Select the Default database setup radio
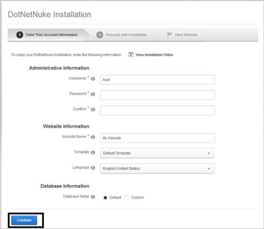264x229 pixels. click(x=105, y=198)
